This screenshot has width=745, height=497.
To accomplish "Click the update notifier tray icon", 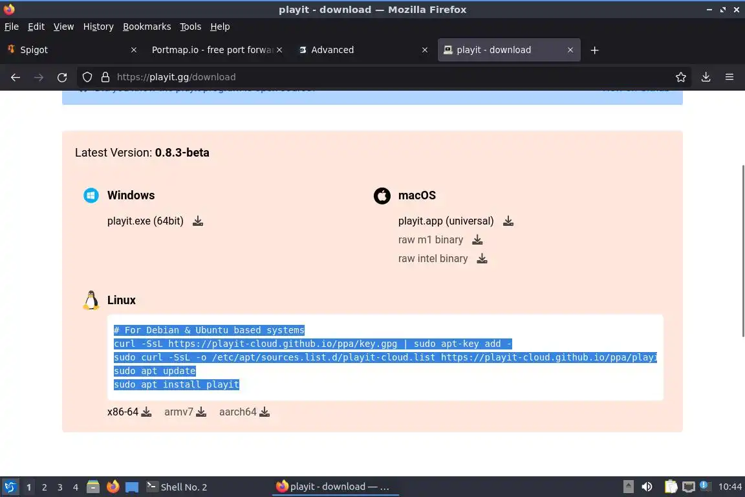I will [x=705, y=486].
